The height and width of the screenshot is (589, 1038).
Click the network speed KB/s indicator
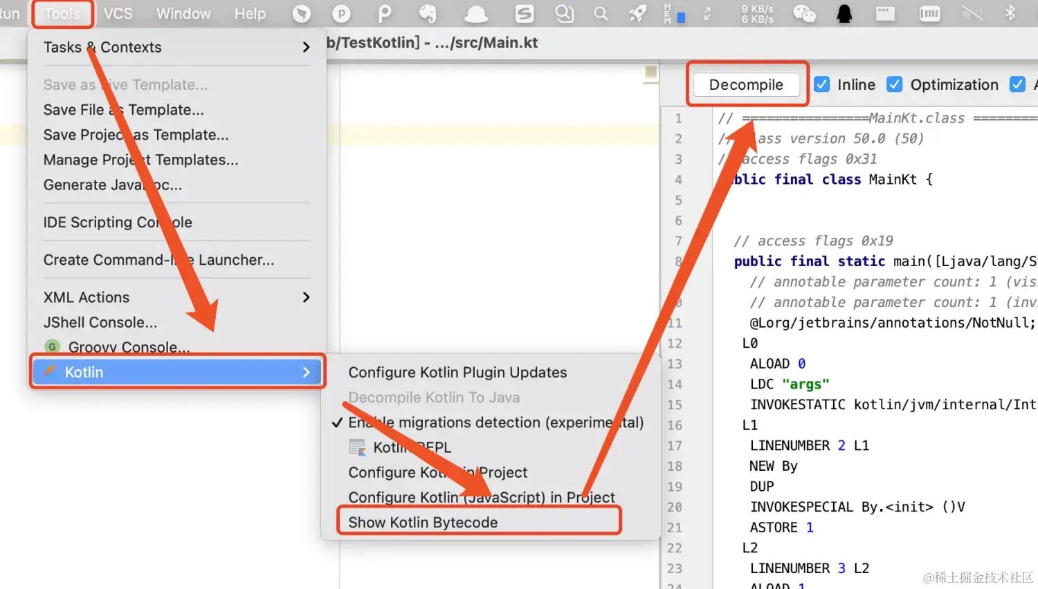758,14
